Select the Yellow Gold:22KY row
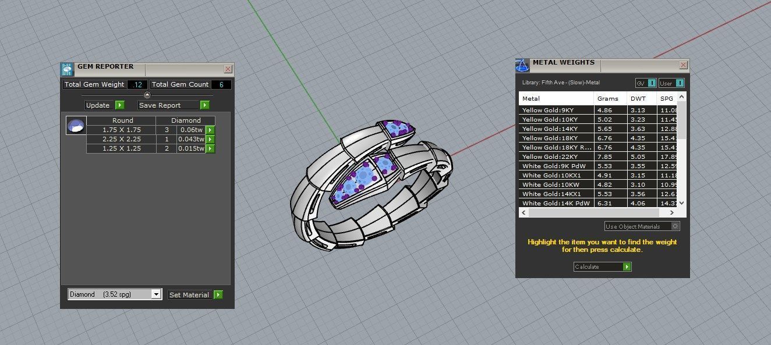This screenshot has height=345, width=771. [599, 157]
